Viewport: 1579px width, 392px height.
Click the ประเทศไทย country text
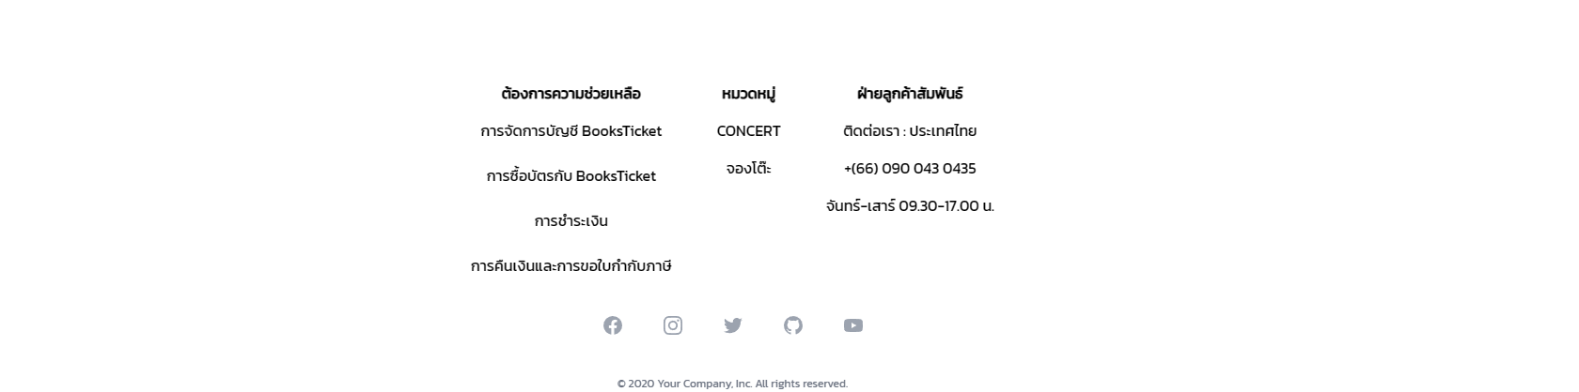click(x=943, y=131)
